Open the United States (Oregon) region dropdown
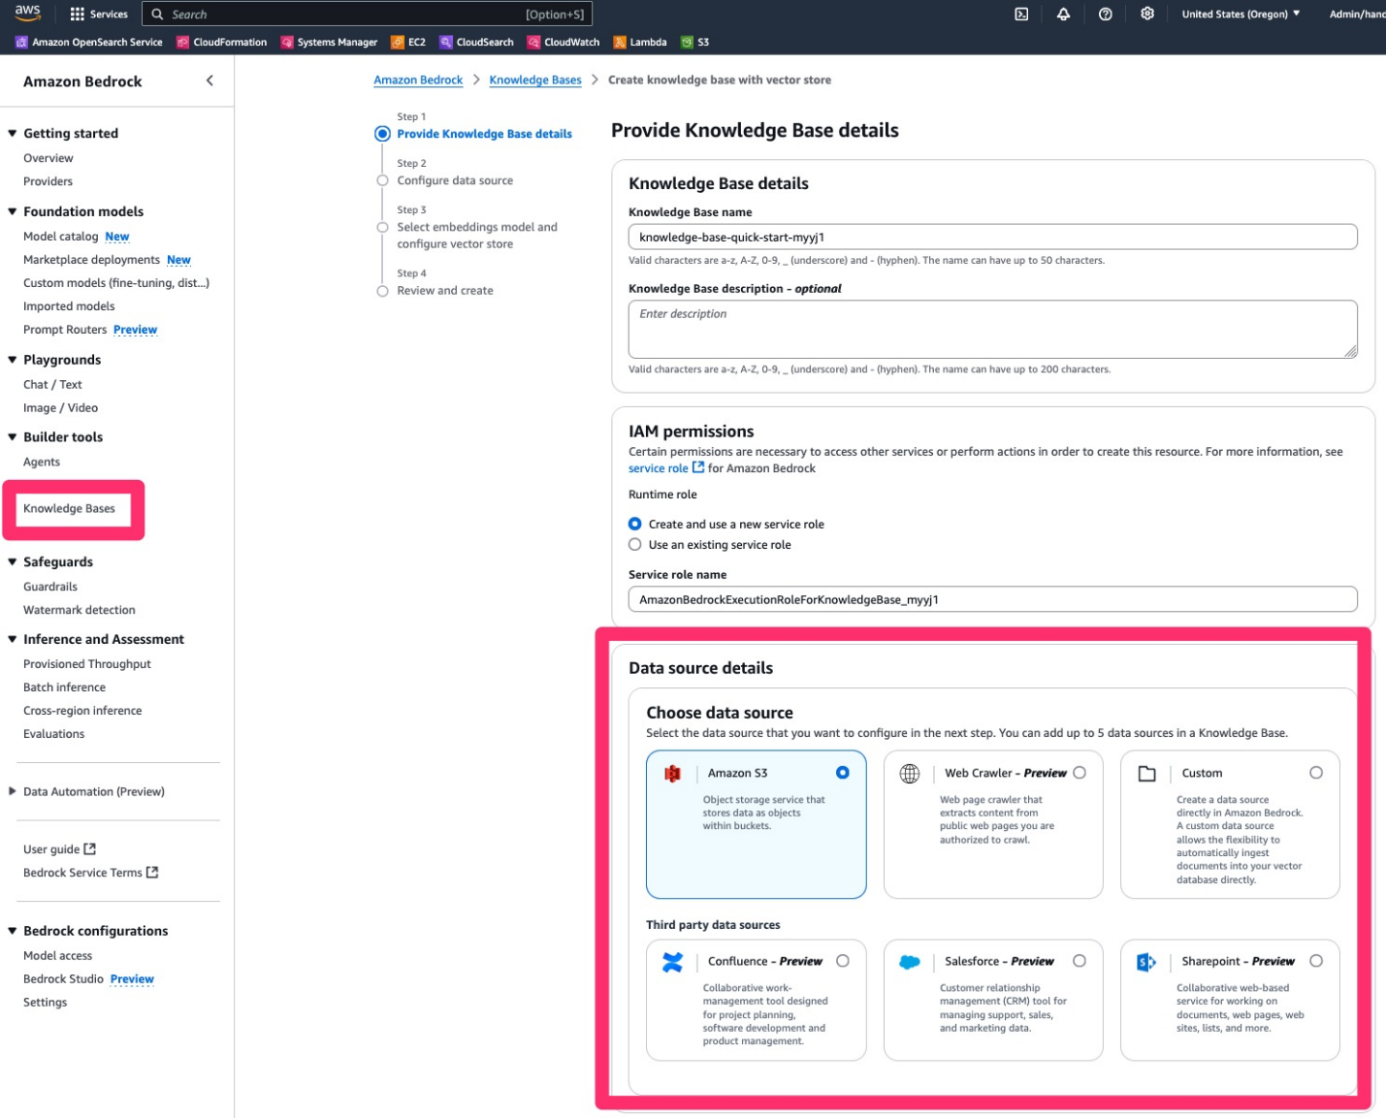 tap(1241, 15)
